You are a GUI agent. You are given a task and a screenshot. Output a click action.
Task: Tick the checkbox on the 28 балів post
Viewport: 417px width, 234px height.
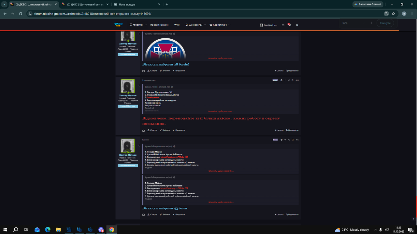click(x=143, y=71)
